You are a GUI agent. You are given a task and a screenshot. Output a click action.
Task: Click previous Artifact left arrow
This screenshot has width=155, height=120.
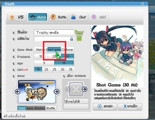click(67, 89)
